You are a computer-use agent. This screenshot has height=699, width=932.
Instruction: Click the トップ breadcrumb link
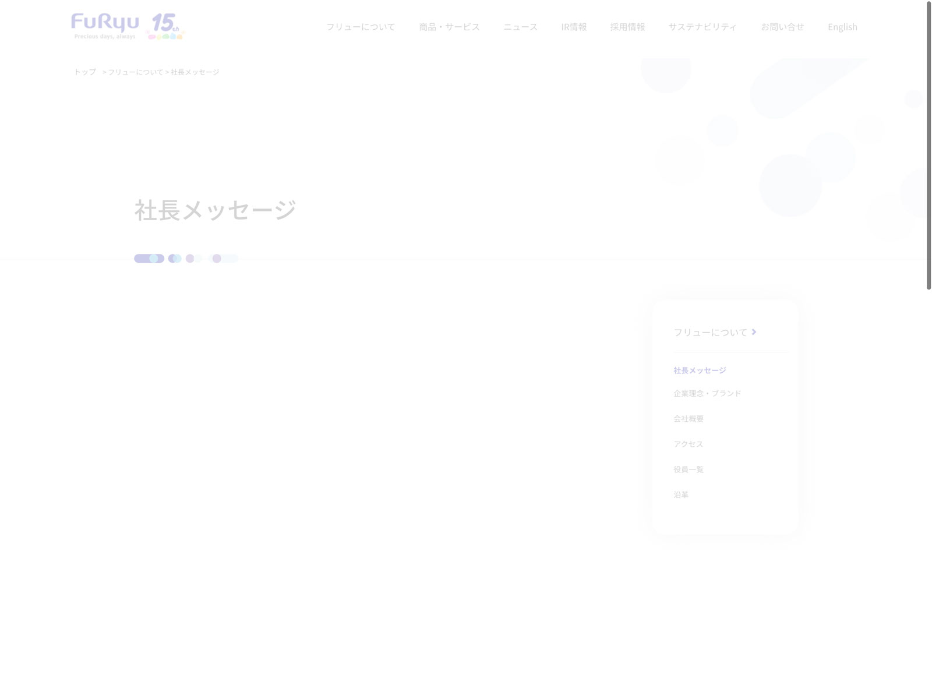point(85,72)
